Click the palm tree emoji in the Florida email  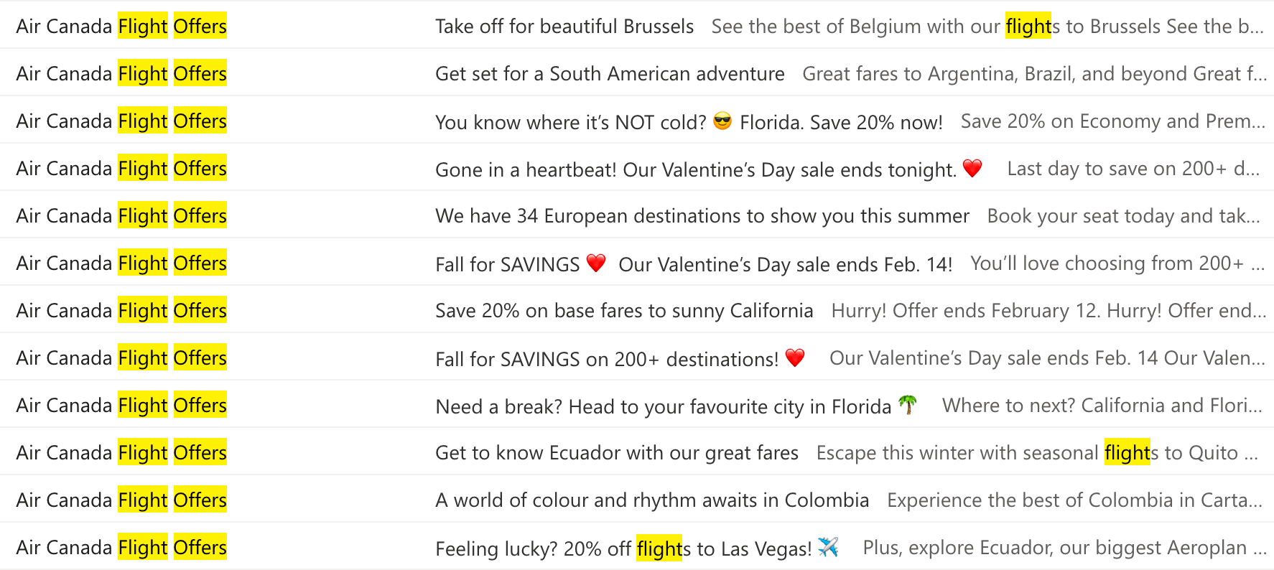tap(908, 405)
